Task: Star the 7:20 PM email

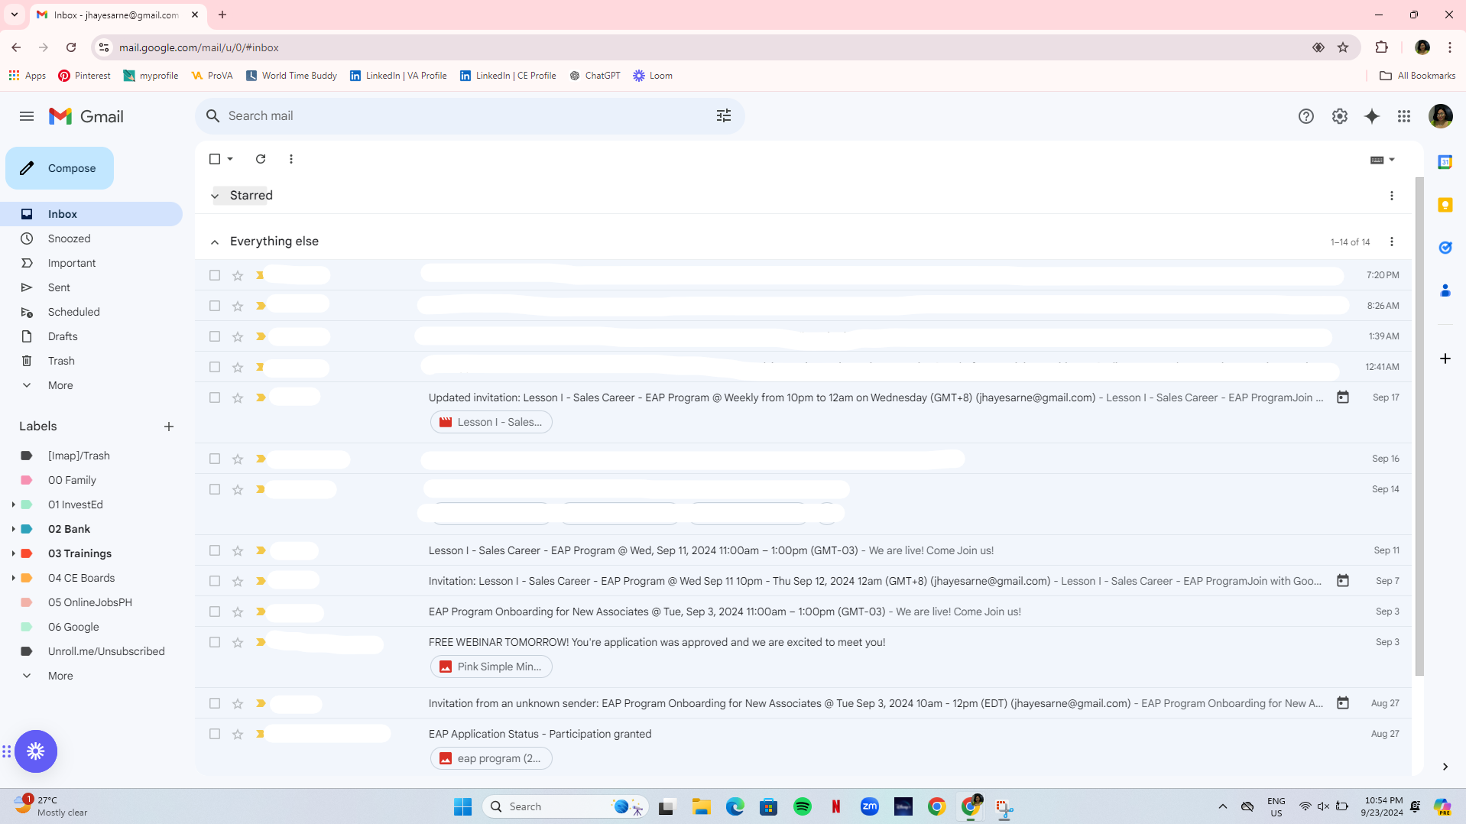Action: 238,275
